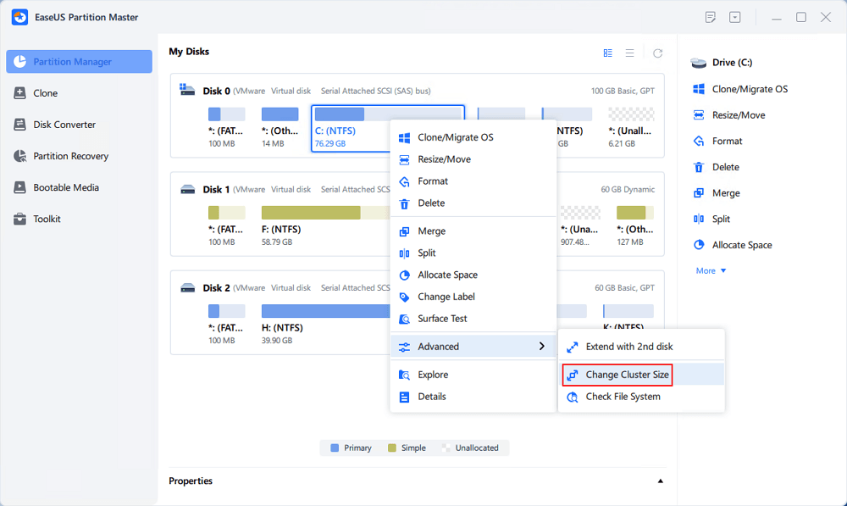Viewport: 847px width, 506px height.
Task: Click the Split icon in right panel
Action: (x=699, y=219)
